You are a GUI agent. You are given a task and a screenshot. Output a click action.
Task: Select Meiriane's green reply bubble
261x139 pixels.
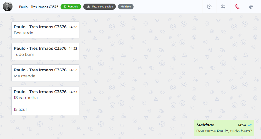[x=224, y=128]
